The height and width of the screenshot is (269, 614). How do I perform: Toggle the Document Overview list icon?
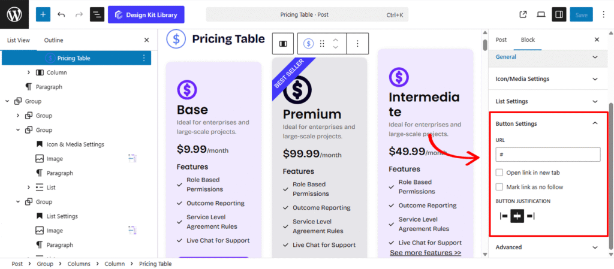97,14
